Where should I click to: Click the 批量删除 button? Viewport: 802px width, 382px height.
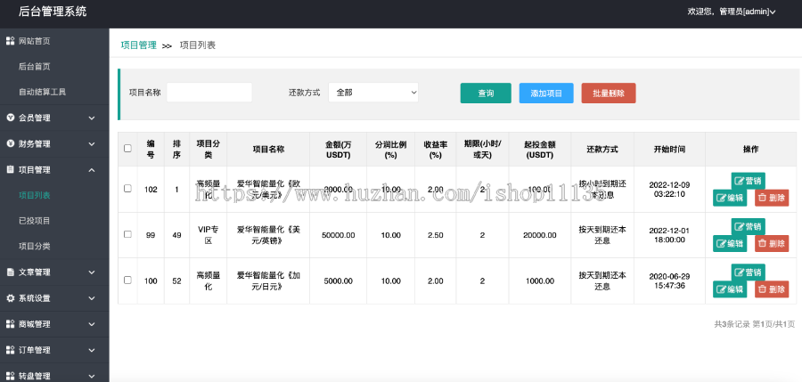[609, 93]
